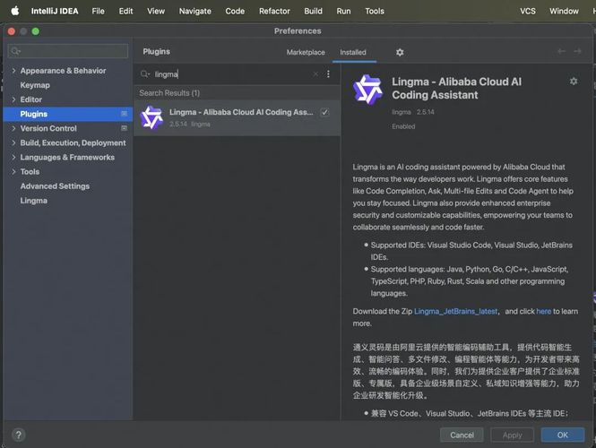The width and height of the screenshot is (596, 448).
Task: Click the plugin search field containing lingma
Action: (x=232, y=74)
